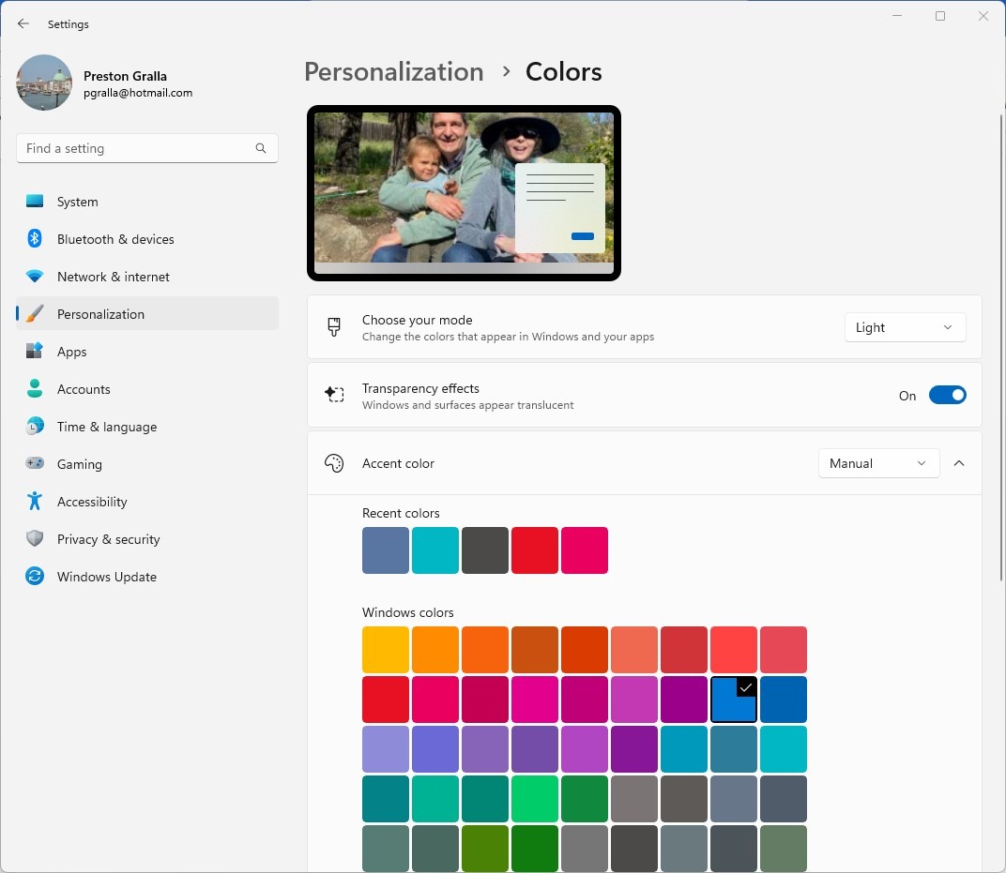Screen dimensions: 1006x873
Task: Go to the Apps section
Action: click(x=71, y=352)
